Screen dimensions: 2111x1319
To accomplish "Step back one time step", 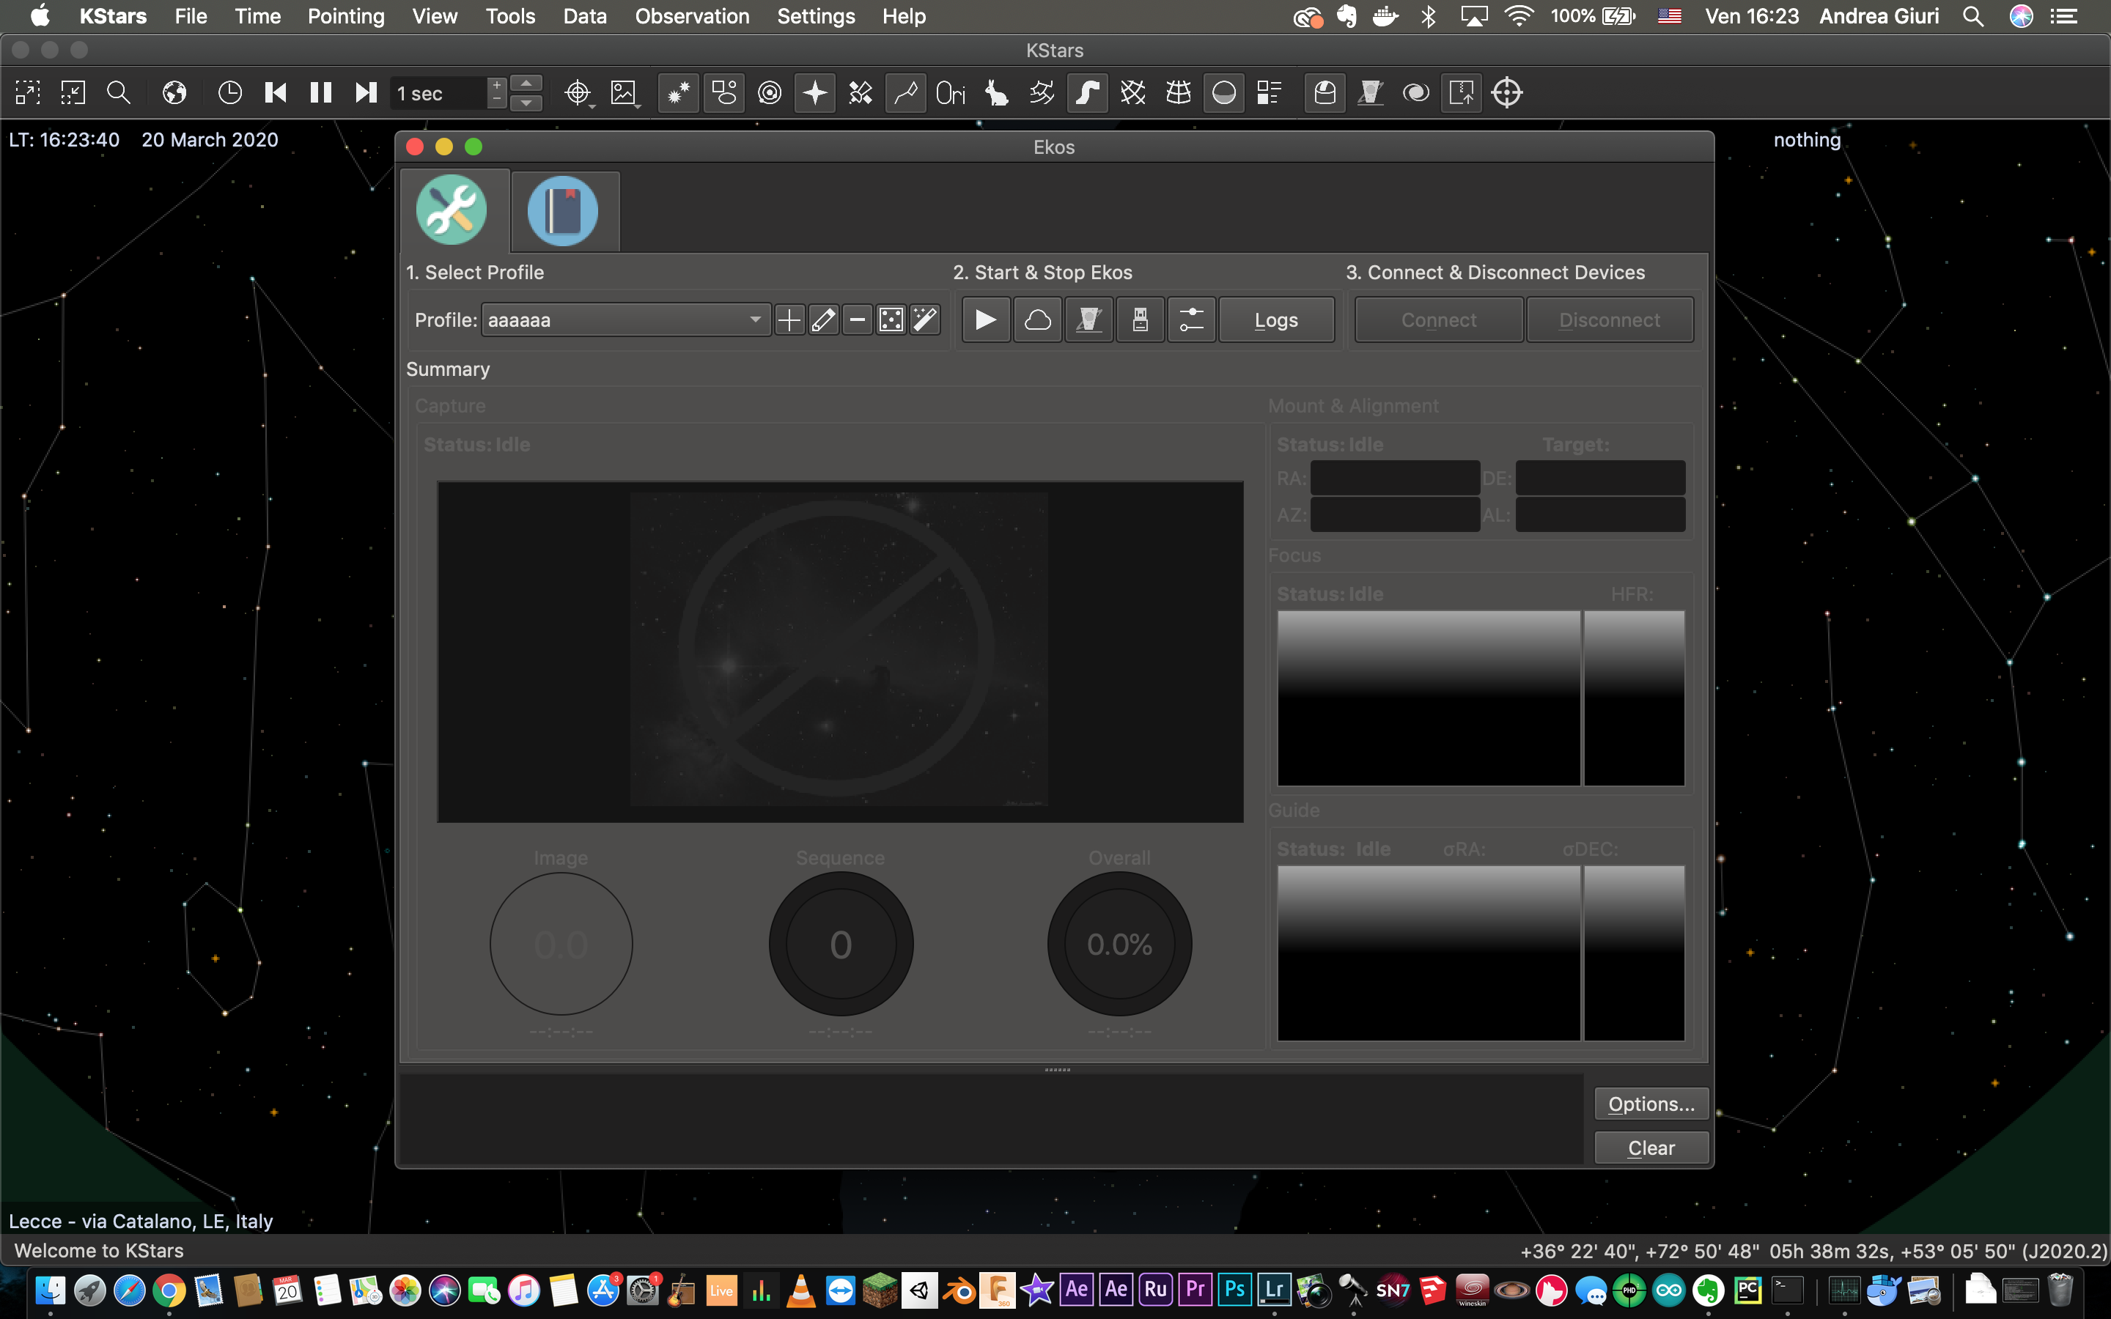I will point(276,92).
